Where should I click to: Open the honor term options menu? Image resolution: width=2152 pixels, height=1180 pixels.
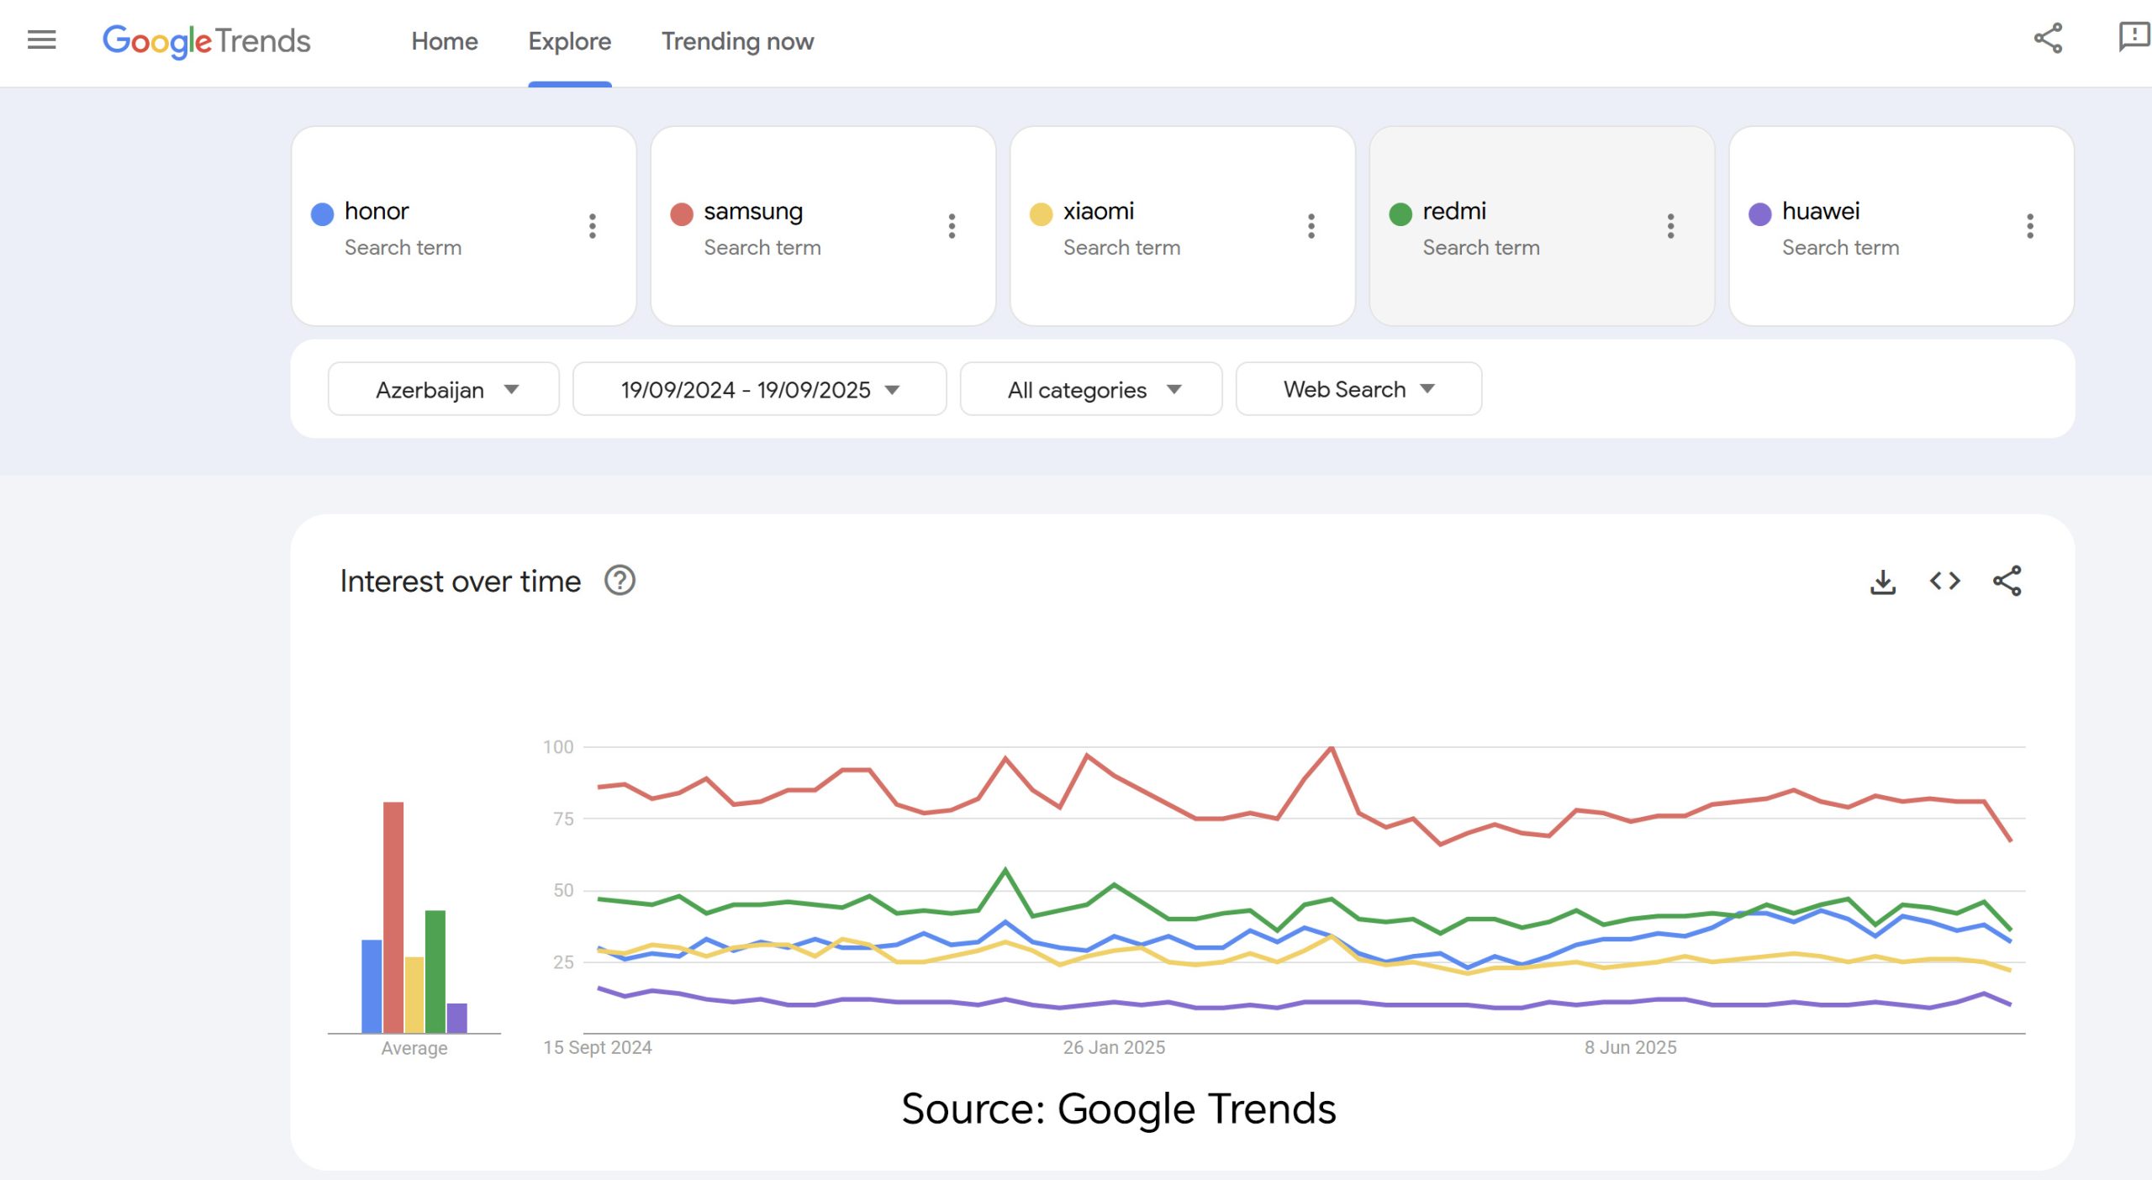pyautogui.click(x=593, y=225)
